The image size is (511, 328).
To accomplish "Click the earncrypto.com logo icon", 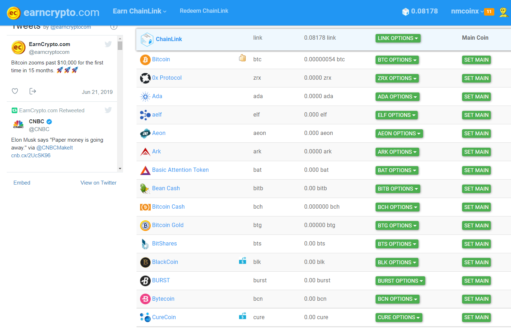I will pos(14,13).
